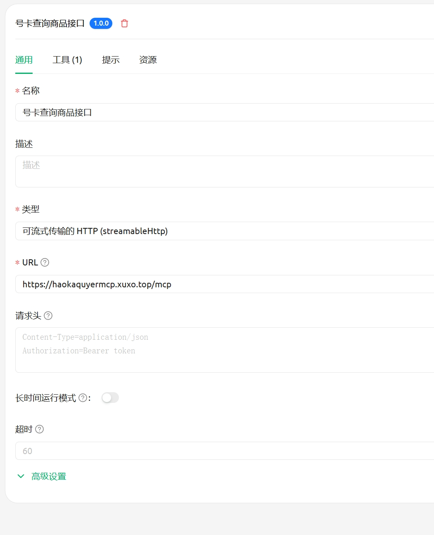Expand the 高级设置 chevron arrow
Image resolution: width=434 pixels, height=535 pixels.
21,476
